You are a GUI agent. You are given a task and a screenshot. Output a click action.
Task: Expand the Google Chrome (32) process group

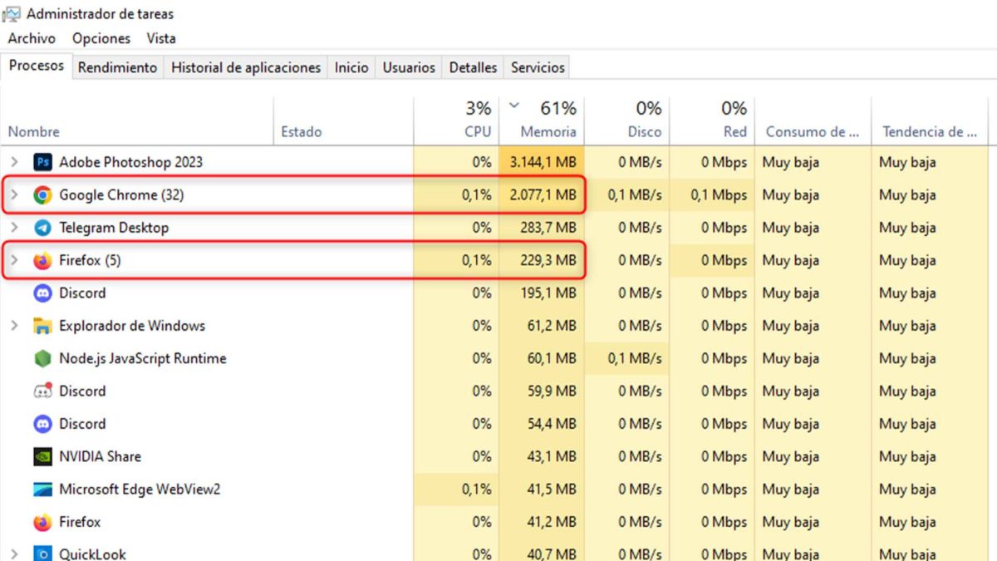[13, 195]
